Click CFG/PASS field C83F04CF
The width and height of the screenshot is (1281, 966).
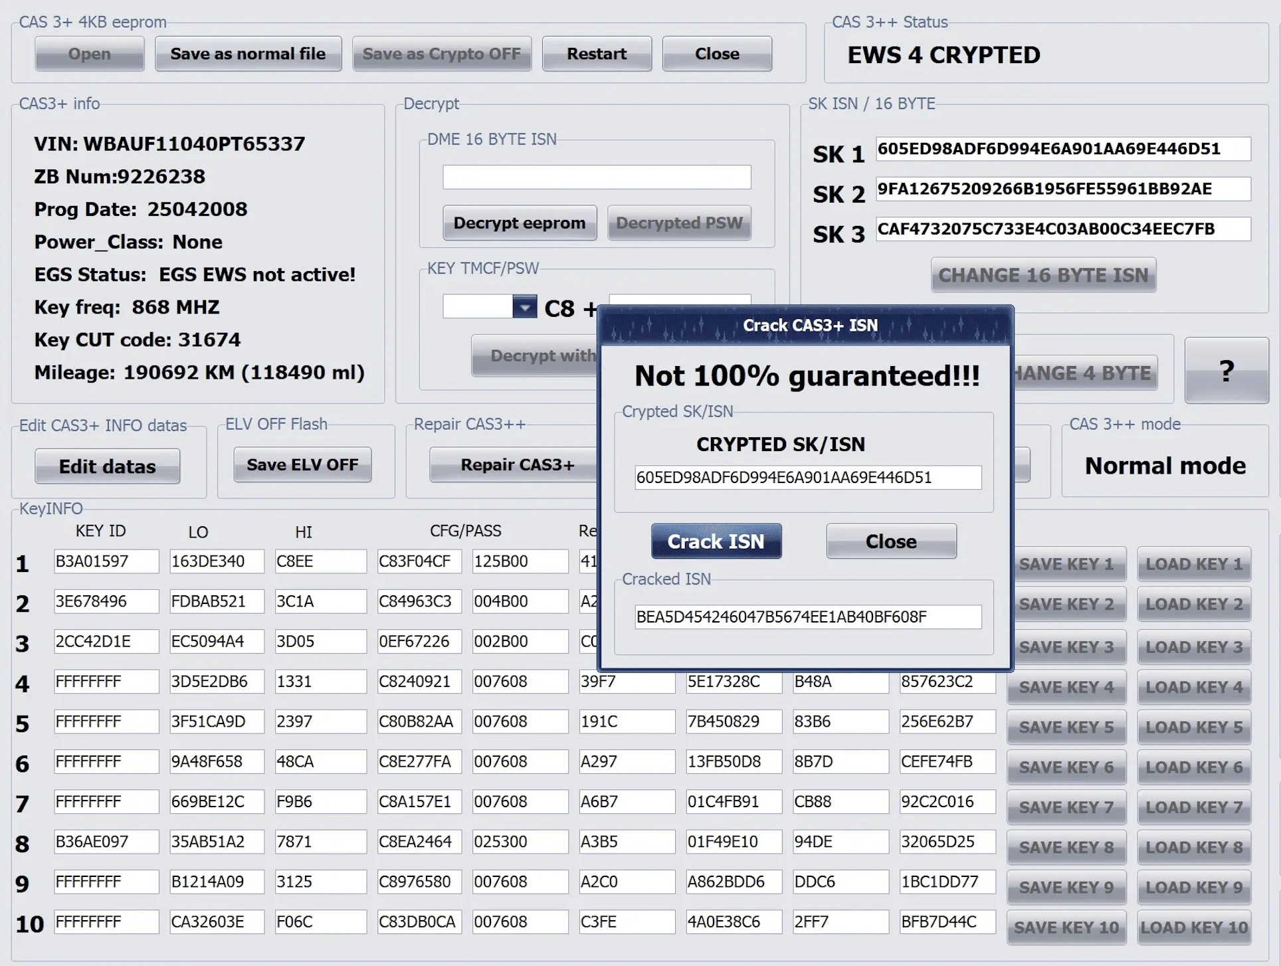point(419,561)
